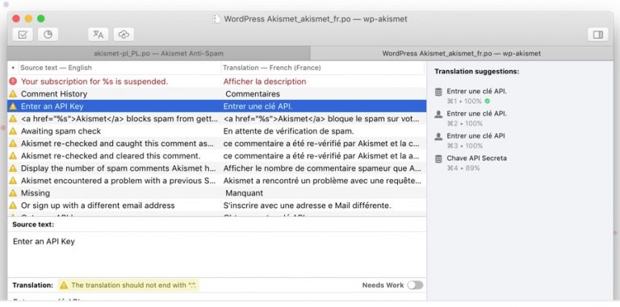Click the error icon on the suspended subscription row
The height and width of the screenshot is (307, 620).
tap(13, 81)
